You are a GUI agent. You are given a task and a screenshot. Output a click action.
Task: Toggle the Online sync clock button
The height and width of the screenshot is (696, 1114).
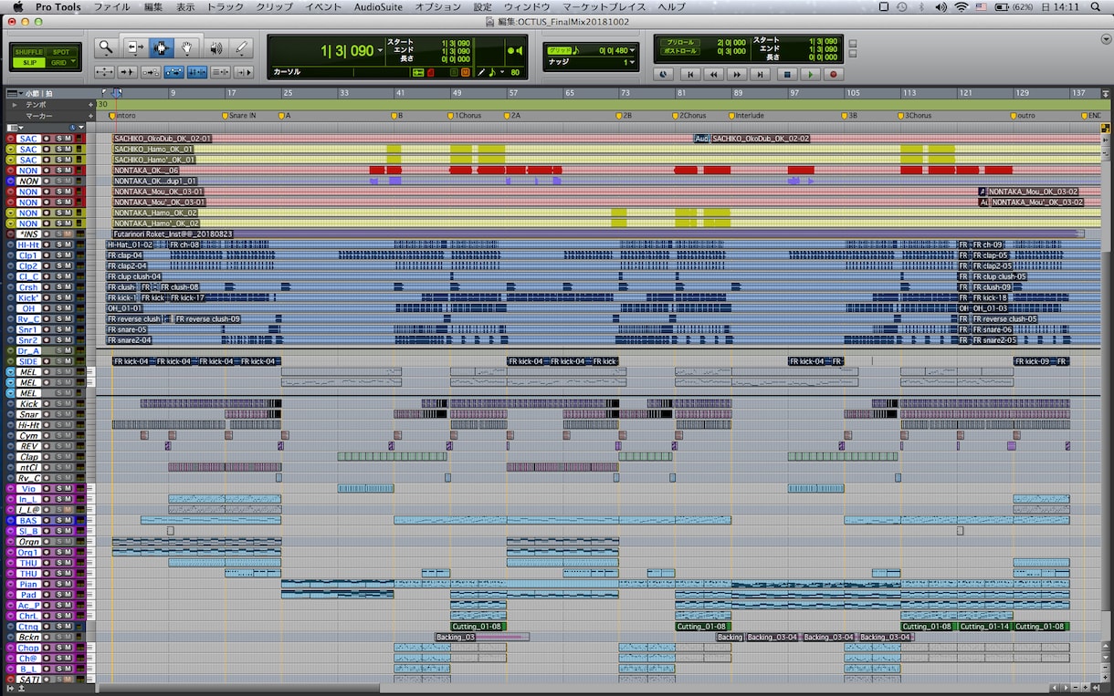664,74
